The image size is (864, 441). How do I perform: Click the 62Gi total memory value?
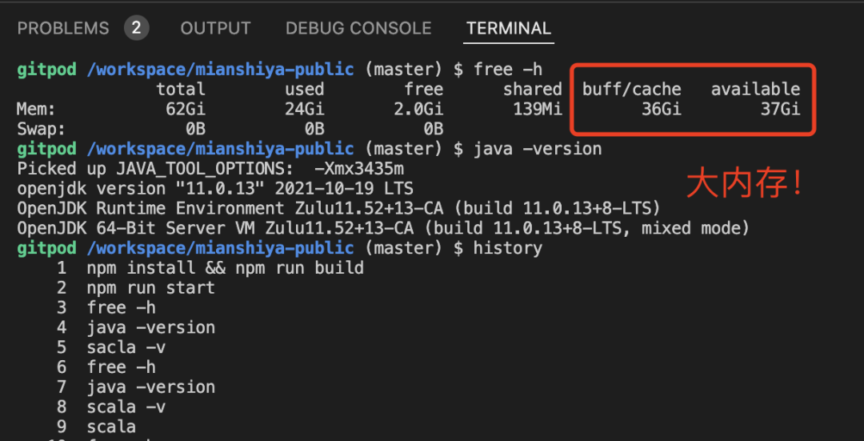(x=185, y=109)
